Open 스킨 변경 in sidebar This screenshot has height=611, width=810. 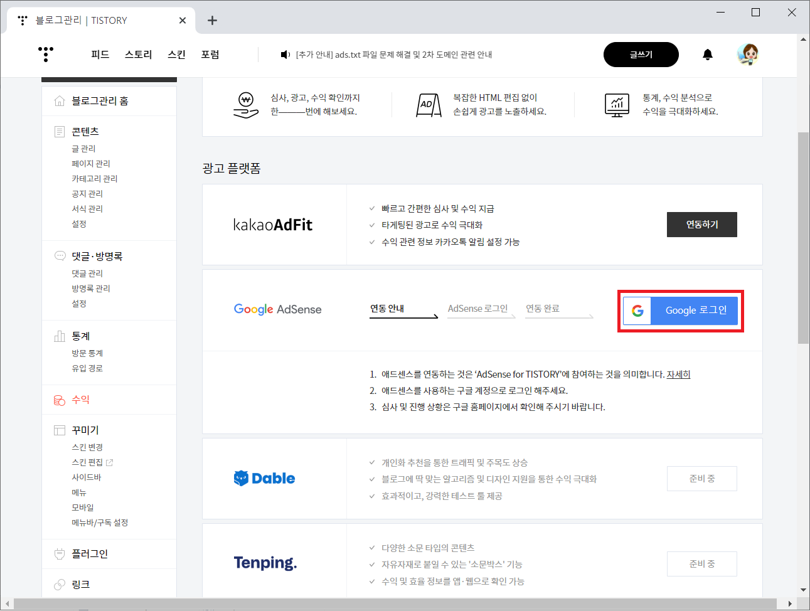87,447
